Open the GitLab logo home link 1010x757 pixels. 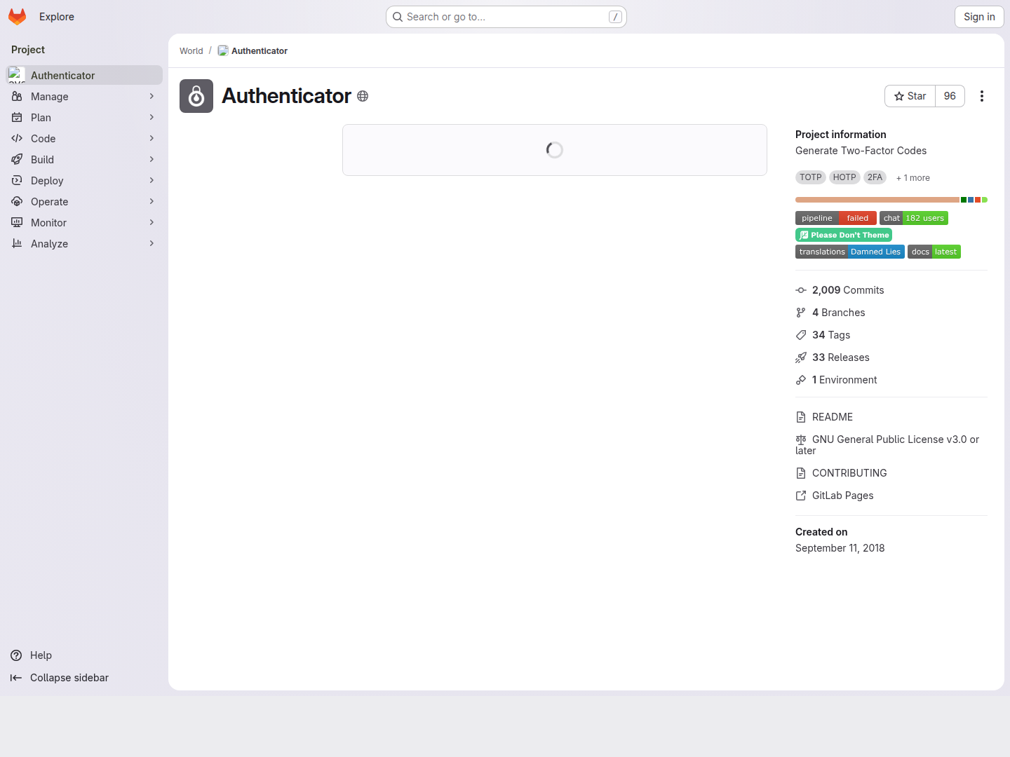pos(18,17)
